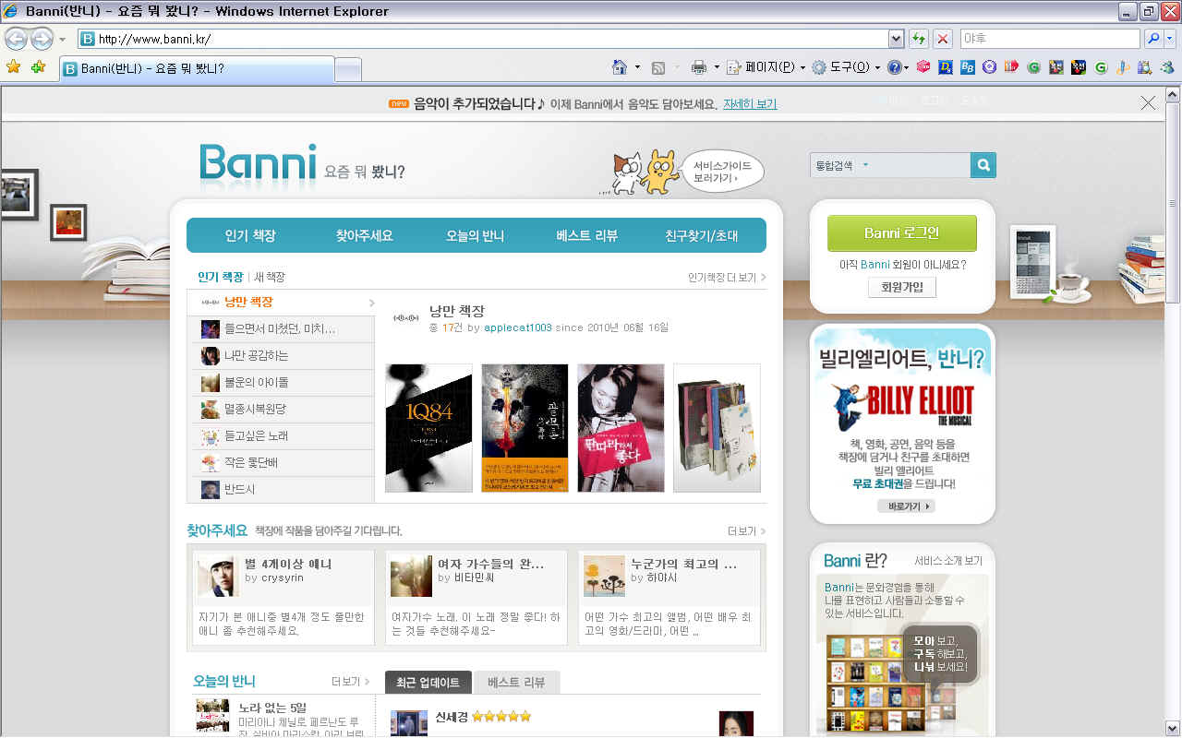
Task: Select the 반드시 list item
Action: click(281, 489)
